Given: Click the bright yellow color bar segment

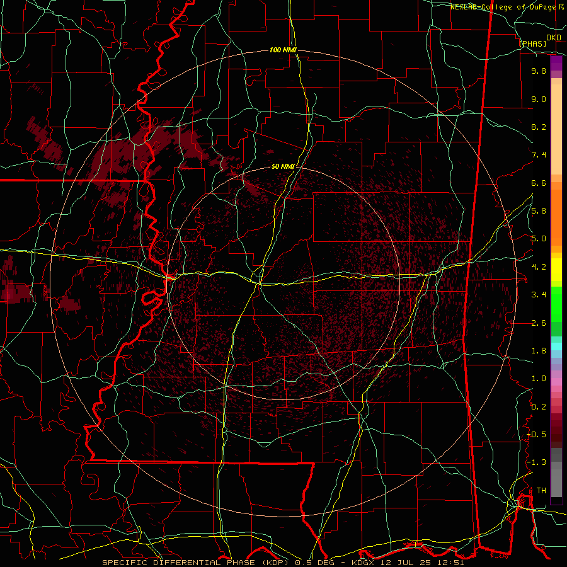Looking at the screenshot, I should [556, 270].
